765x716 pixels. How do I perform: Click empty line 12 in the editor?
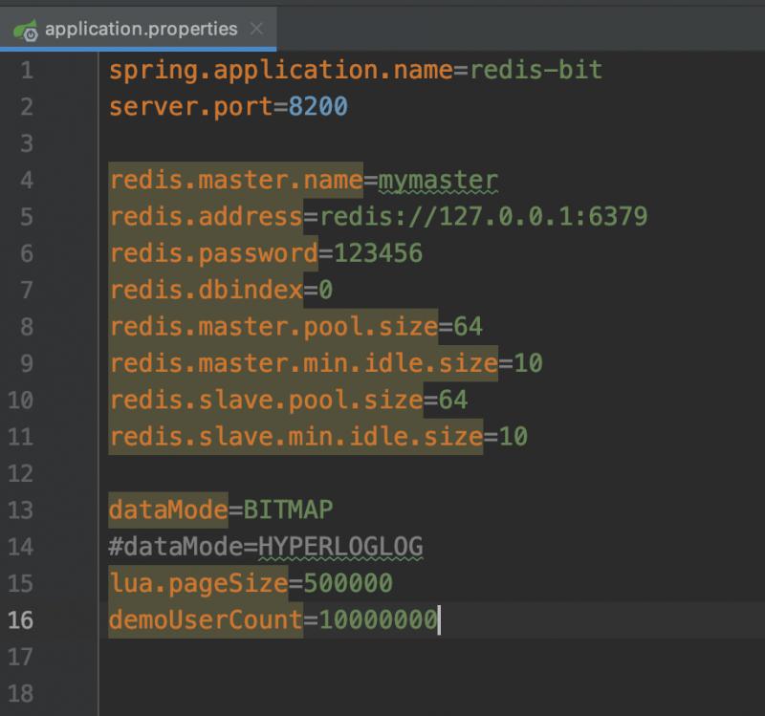(x=429, y=473)
